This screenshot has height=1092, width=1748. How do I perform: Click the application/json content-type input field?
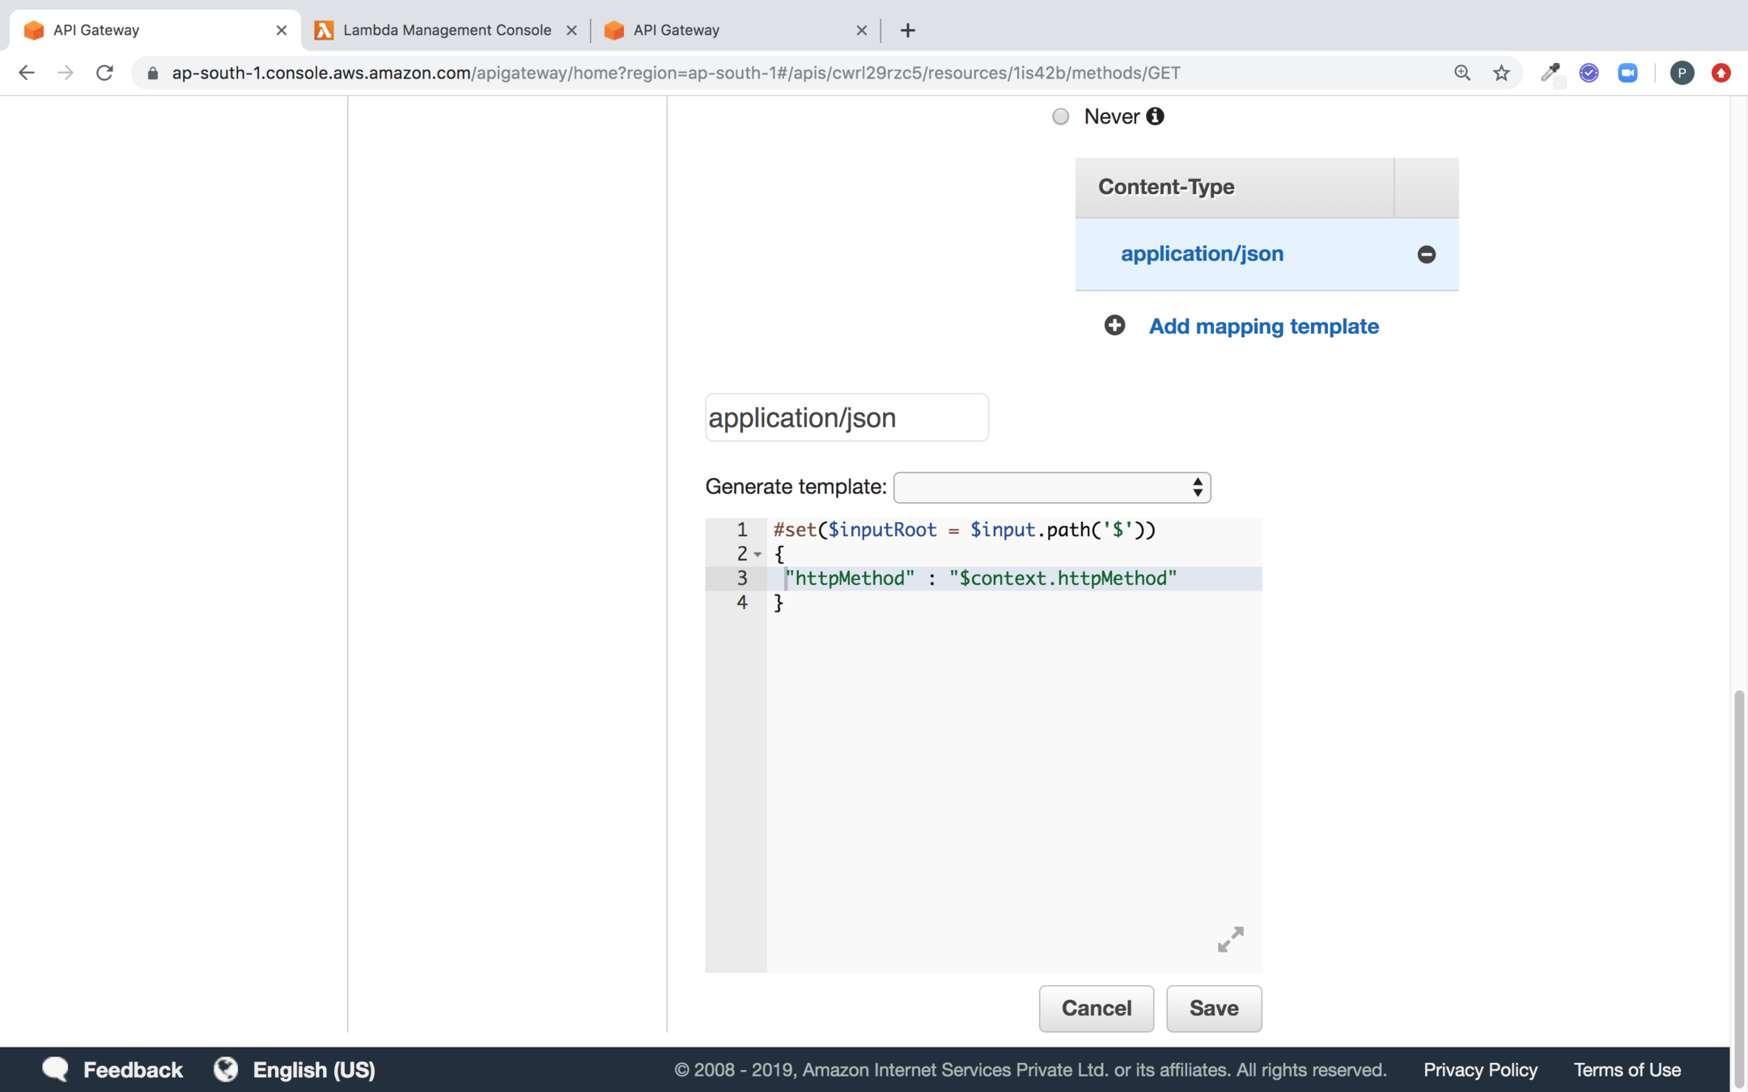(846, 417)
